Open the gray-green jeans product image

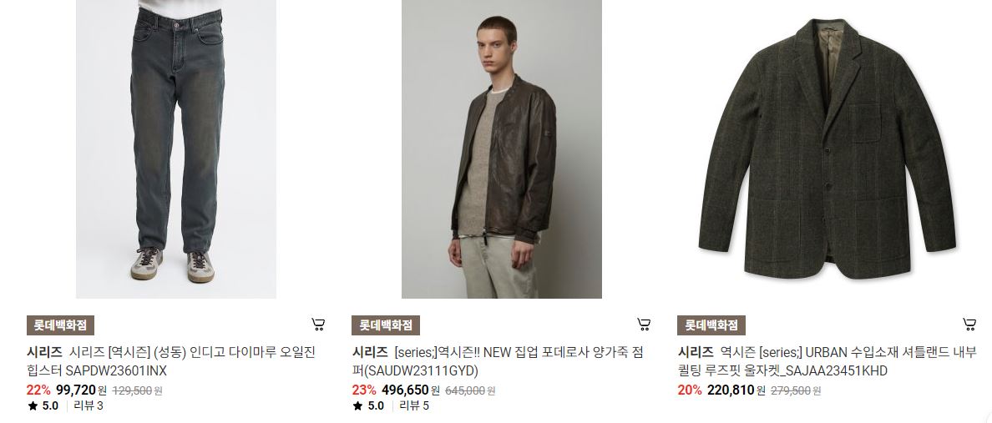(176, 149)
